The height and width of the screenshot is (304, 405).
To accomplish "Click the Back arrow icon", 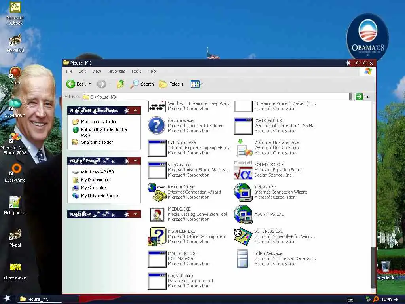I will point(70,84).
